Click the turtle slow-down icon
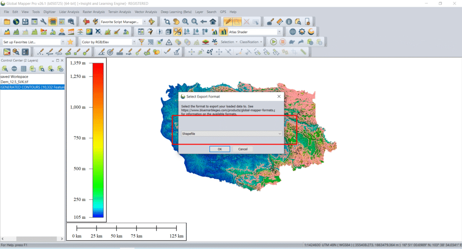This screenshot has height=249, width=462. [292, 42]
